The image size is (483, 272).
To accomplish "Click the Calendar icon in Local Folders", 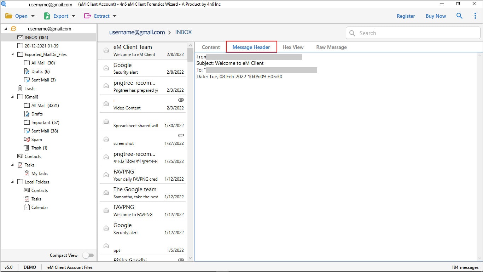I will click(x=27, y=207).
